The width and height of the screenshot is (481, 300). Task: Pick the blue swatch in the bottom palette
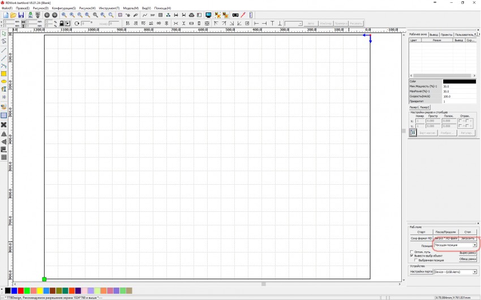click(x=14, y=290)
